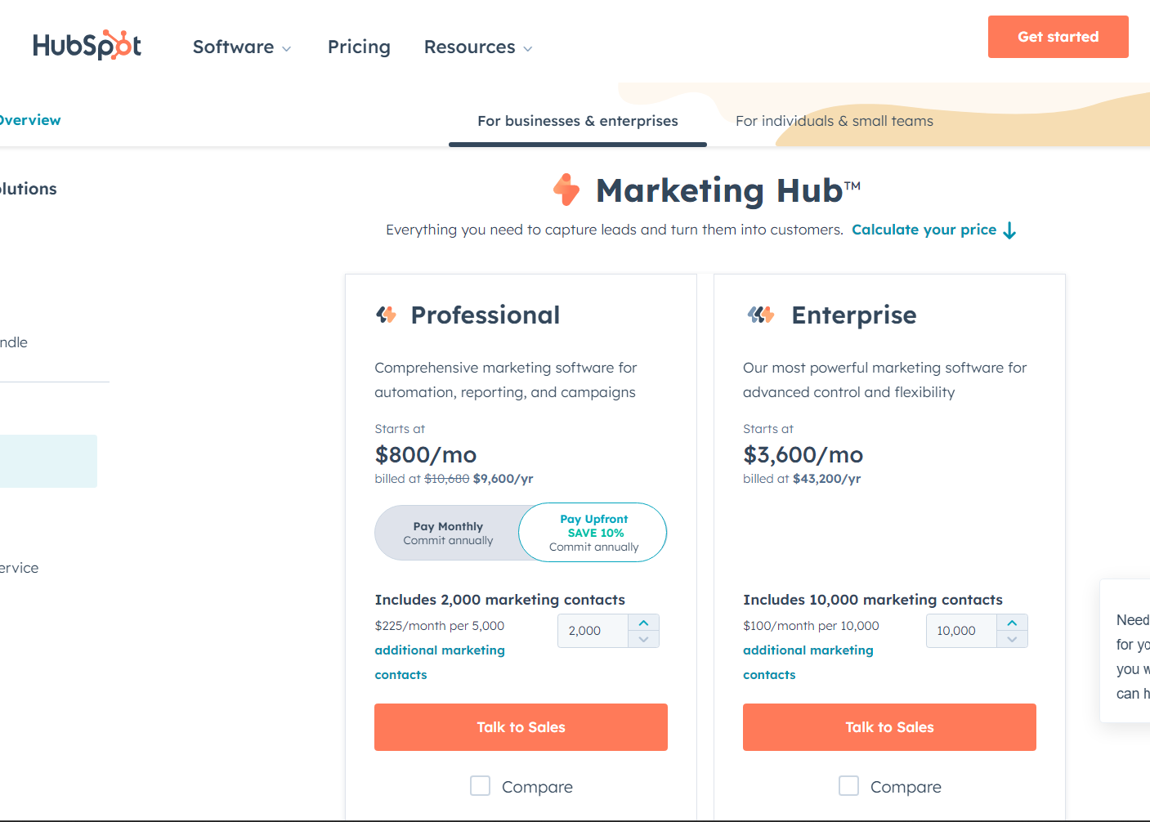Click the Get started button
1150x822 pixels.
(1058, 37)
